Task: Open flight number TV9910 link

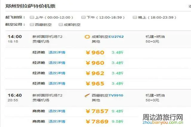Action: click(x=116, y=95)
